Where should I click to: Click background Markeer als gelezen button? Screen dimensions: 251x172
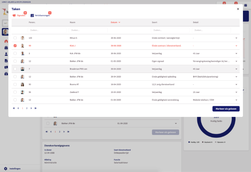165,132
